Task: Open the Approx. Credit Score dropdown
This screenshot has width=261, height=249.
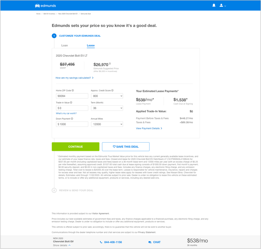Action: tap(107, 96)
